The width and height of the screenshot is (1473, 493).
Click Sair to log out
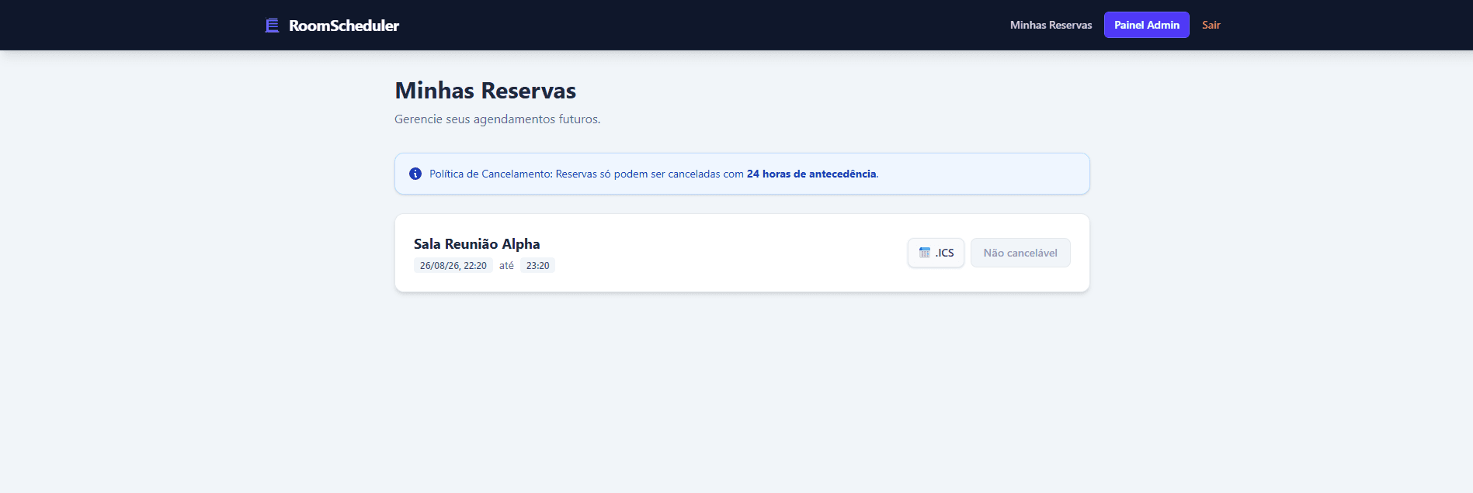(x=1211, y=25)
